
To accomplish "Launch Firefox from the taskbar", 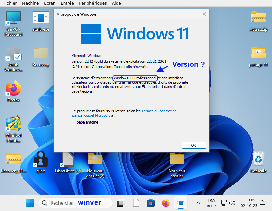I will 166,203.
